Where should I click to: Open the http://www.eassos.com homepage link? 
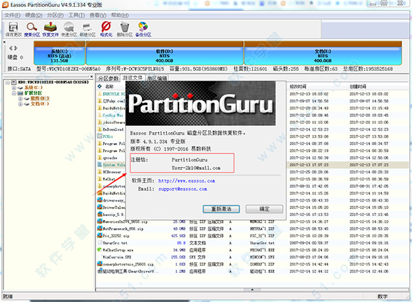[187, 181]
